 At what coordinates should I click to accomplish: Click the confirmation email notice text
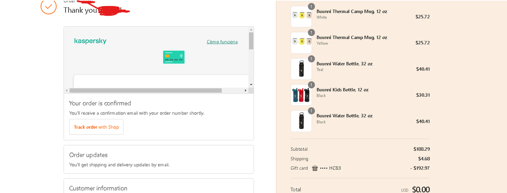pyautogui.click(x=137, y=113)
